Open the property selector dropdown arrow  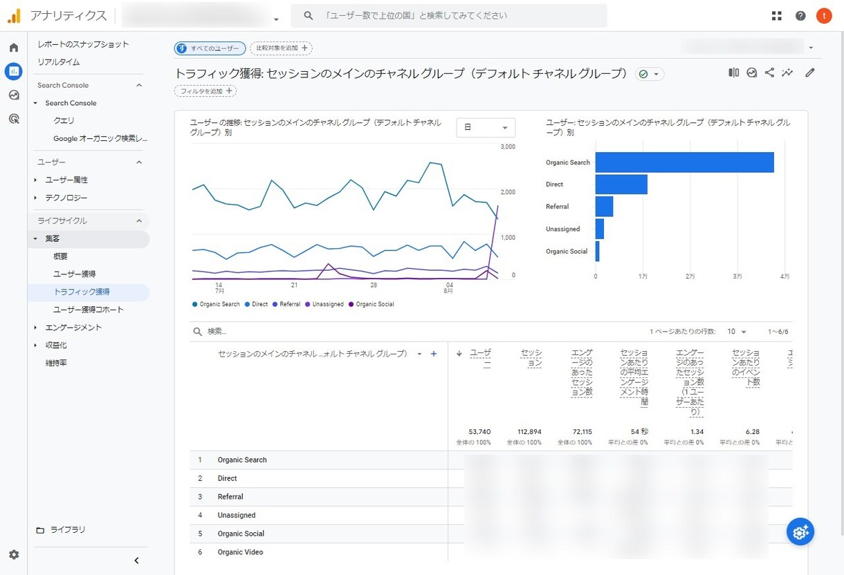click(277, 19)
